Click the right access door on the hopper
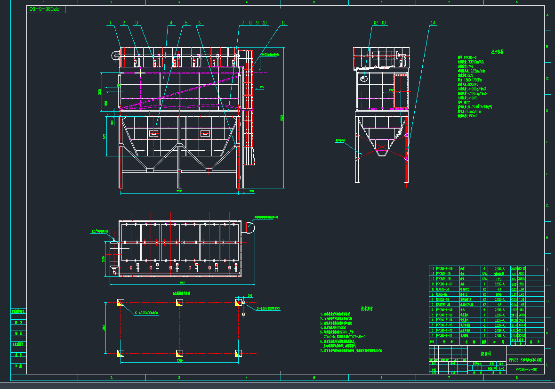This screenshot has width=555, height=389. (x=205, y=134)
